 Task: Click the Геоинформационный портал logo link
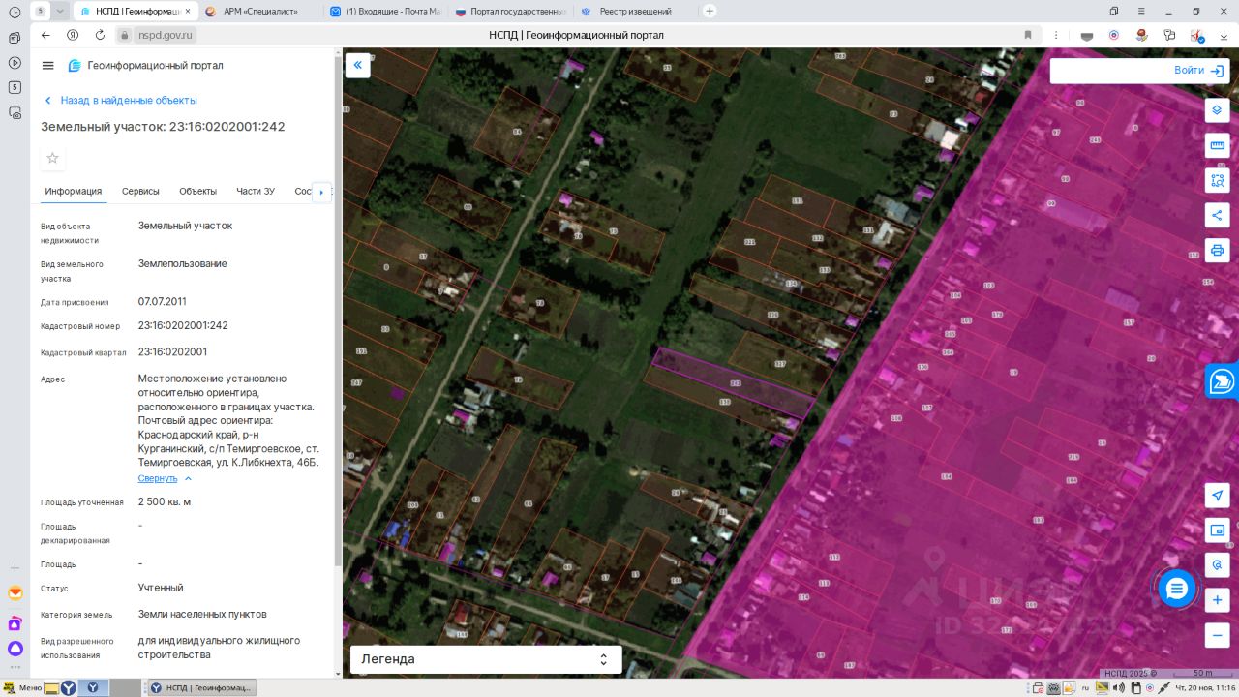point(145,66)
